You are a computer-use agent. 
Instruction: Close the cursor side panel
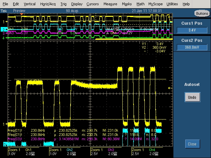193,144
